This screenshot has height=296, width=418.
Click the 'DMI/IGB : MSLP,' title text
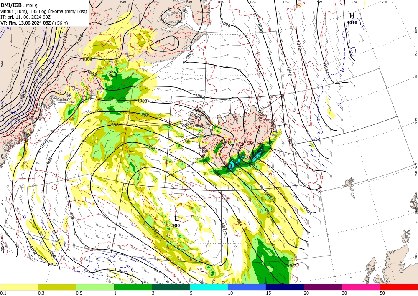[19, 5]
